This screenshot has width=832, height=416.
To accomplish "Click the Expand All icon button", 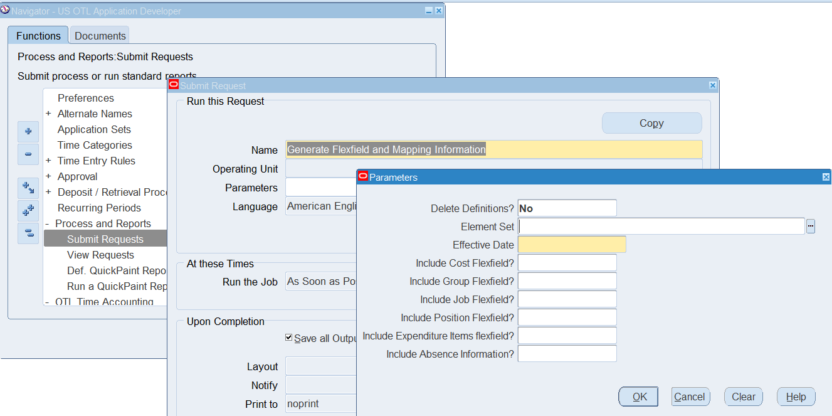I will click(x=28, y=211).
